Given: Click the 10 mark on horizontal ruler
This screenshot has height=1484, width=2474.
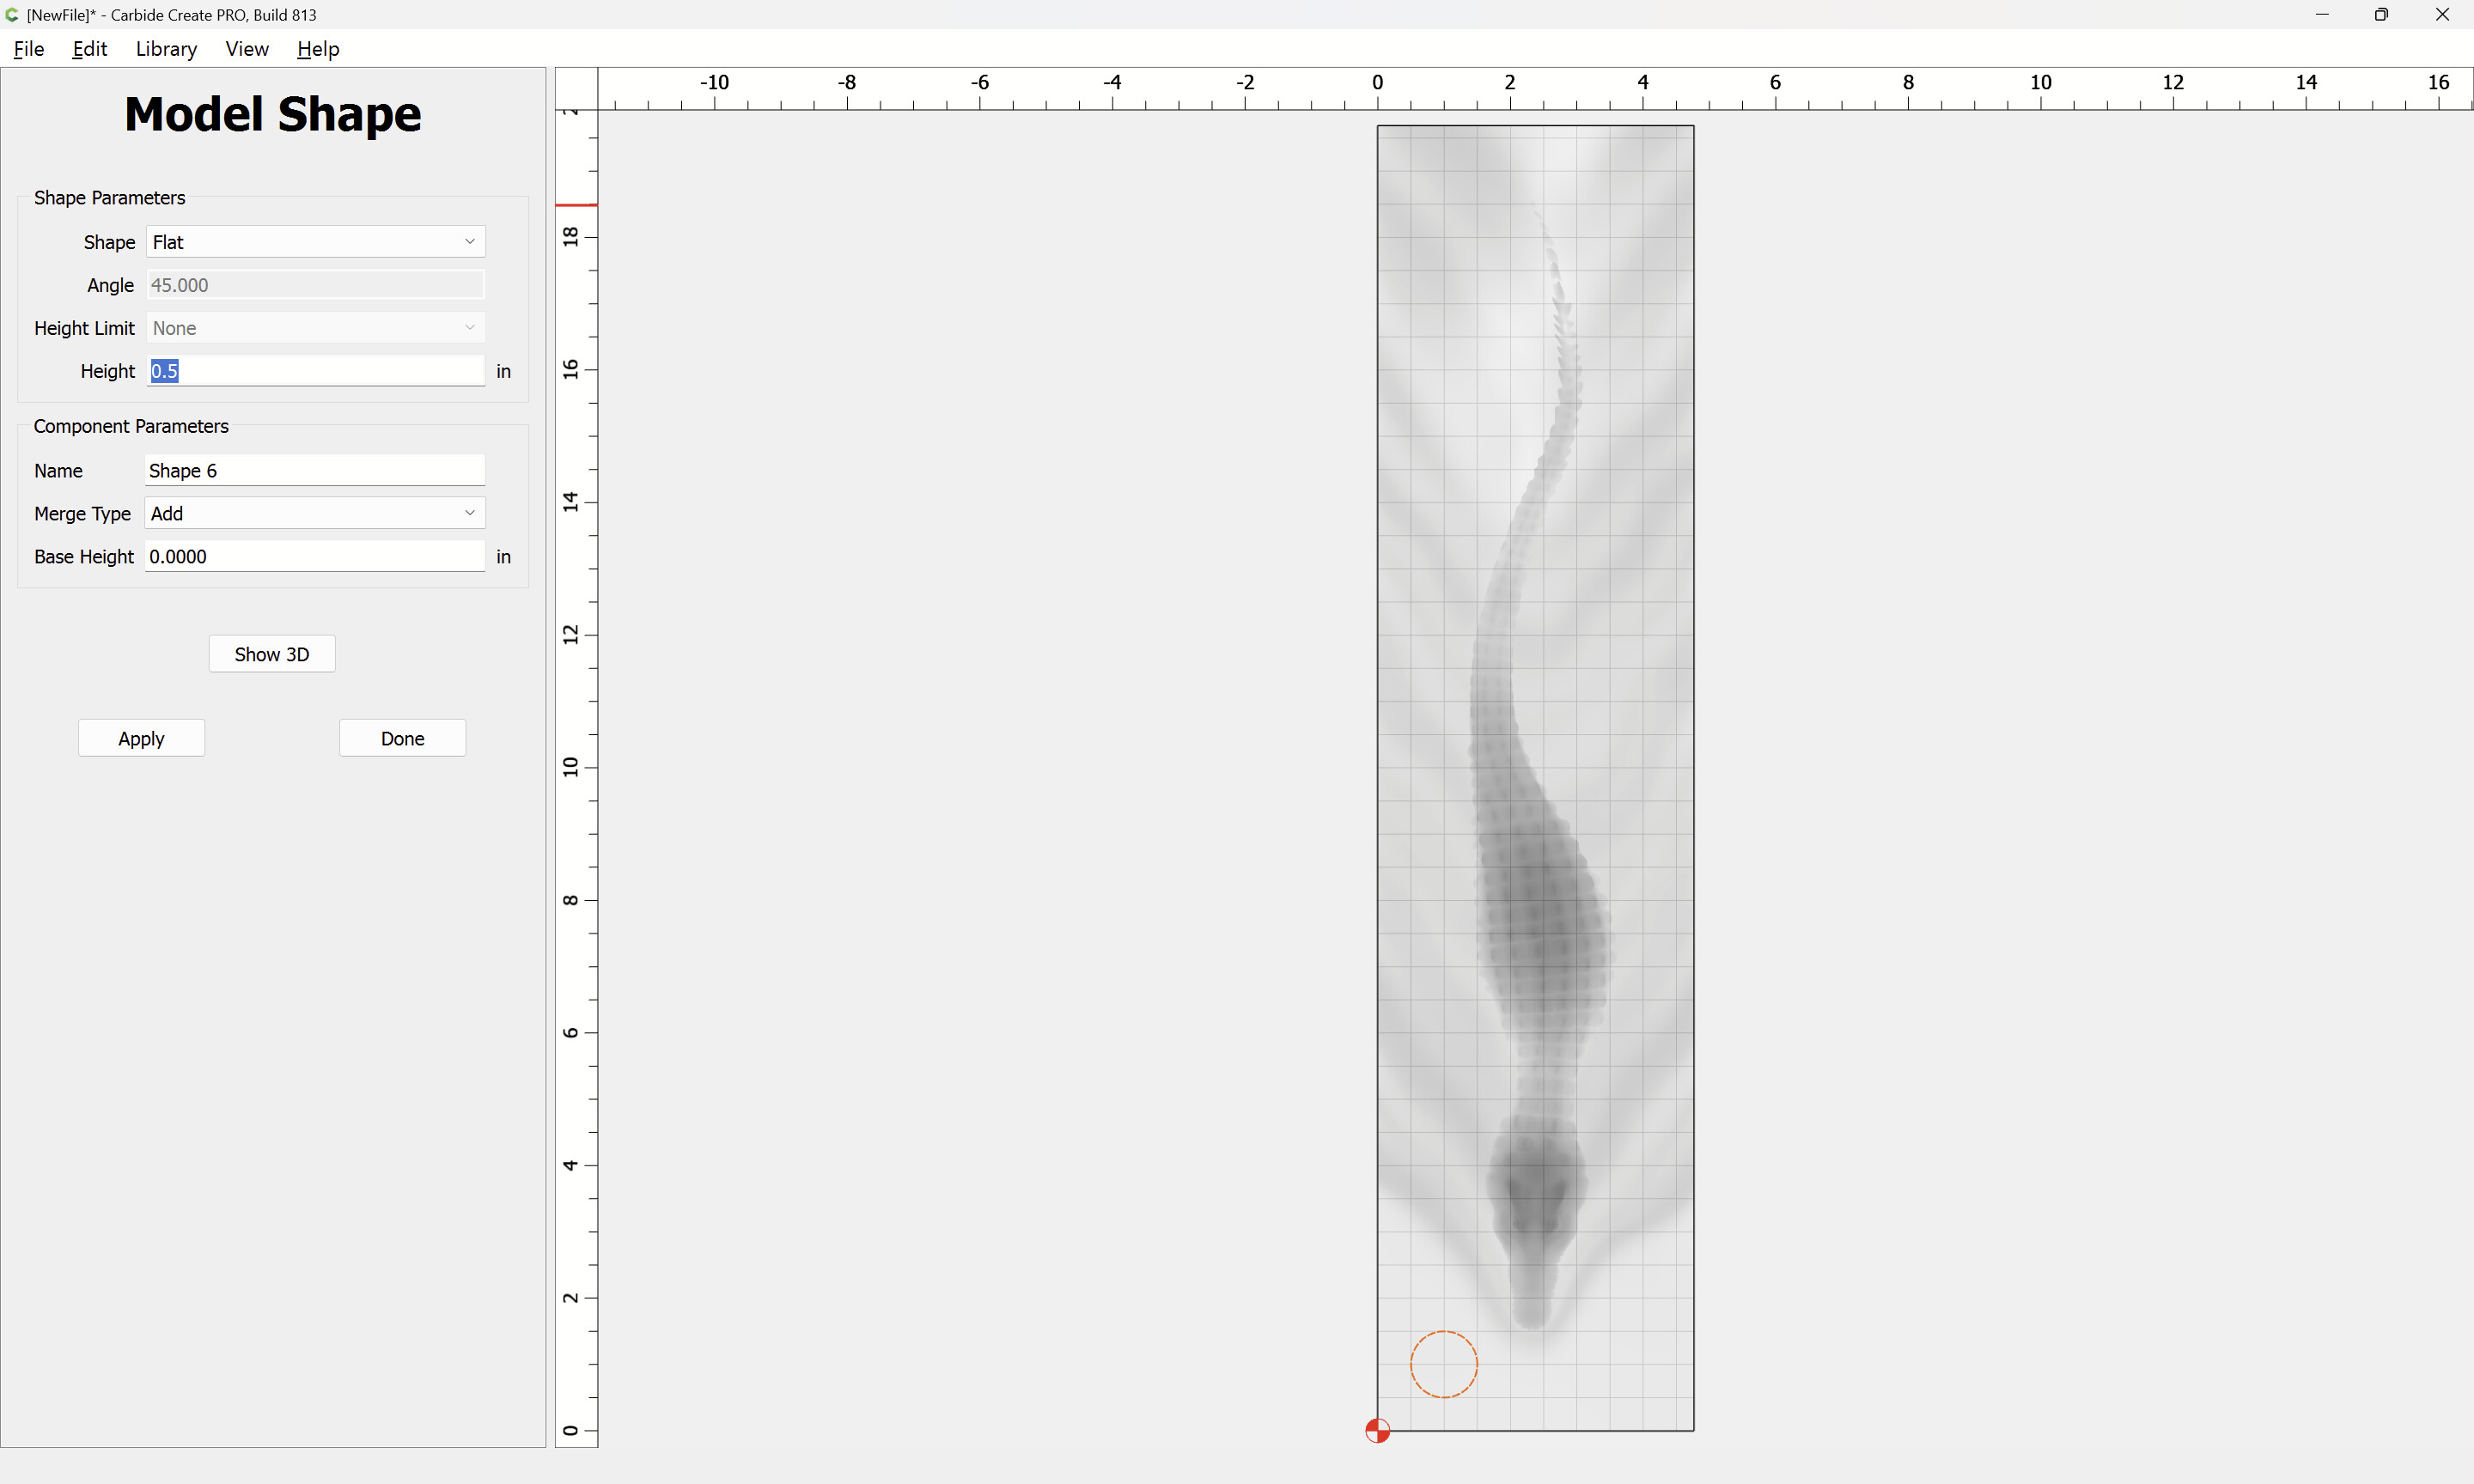Looking at the screenshot, I should coord(2041,82).
